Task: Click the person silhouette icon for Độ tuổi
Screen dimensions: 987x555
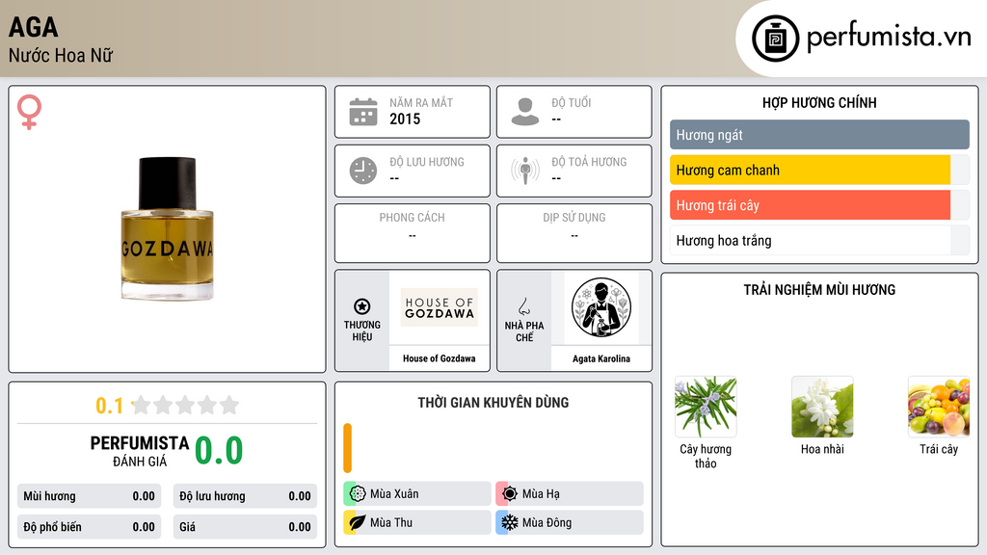Action: 525,112
